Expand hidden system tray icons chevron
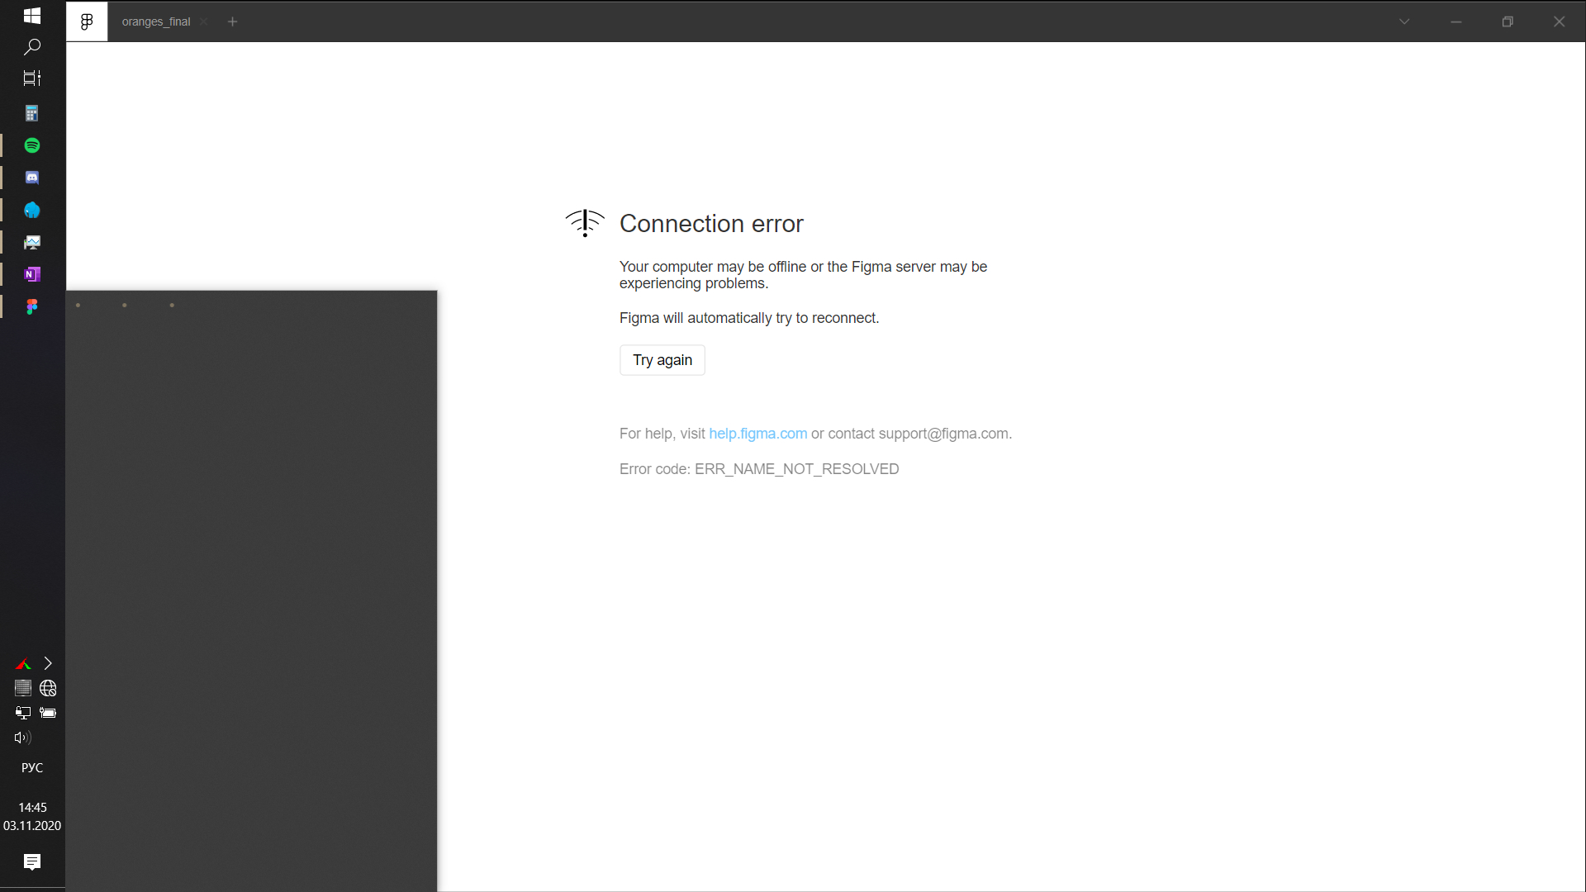Viewport: 1586px width, 892px height. coord(48,663)
